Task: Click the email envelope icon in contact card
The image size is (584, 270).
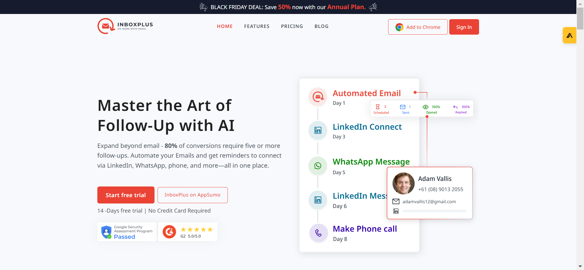Action: click(396, 201)
